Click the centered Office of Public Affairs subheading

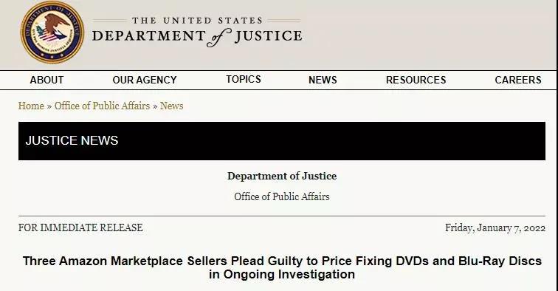tap(282, 196)
